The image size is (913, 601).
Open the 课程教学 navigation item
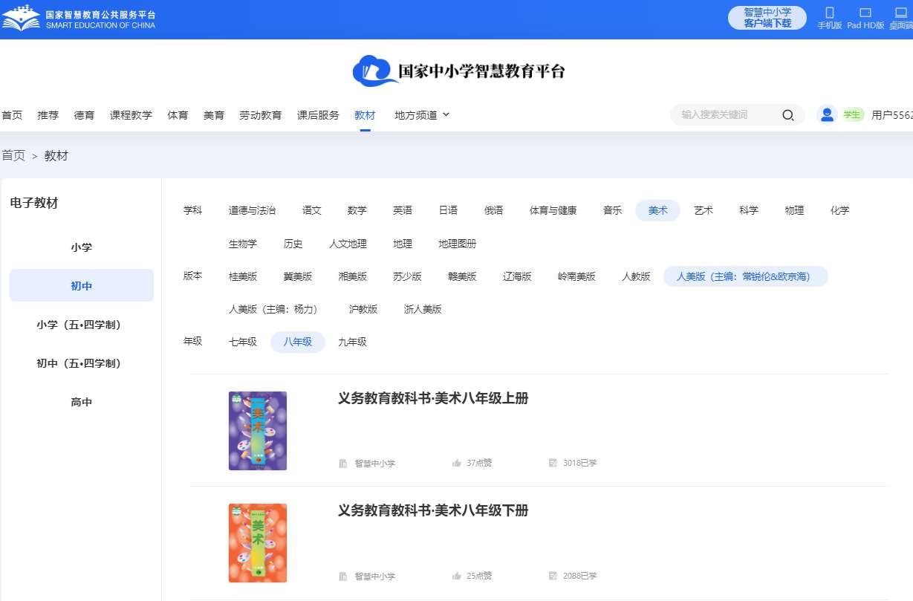pos(131,115)
